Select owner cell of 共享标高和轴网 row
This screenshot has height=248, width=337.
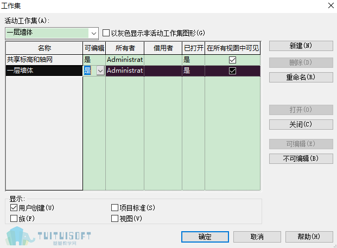click(x=125, y=60)
